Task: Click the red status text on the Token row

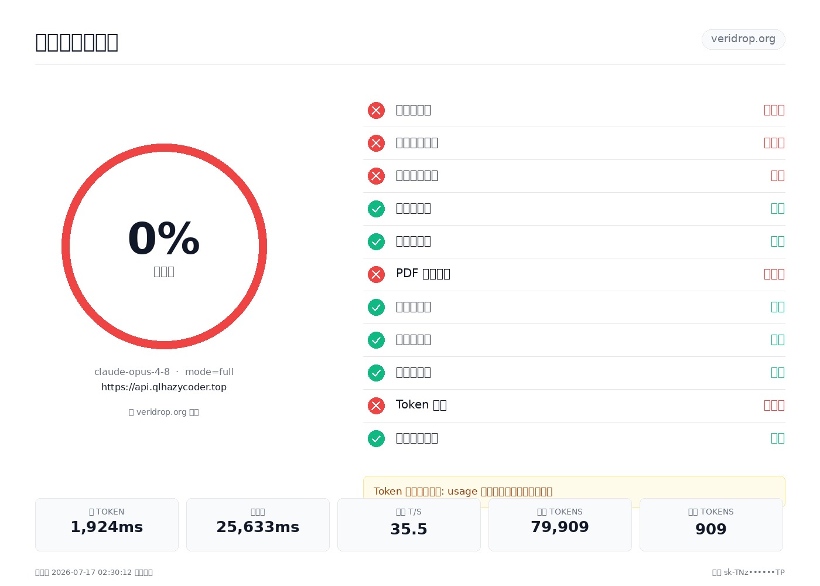Action: (774, 405)
